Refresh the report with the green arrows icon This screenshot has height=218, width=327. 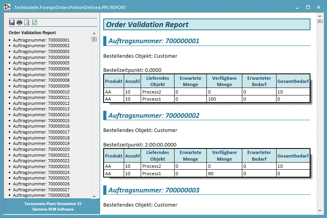(35, 22)
